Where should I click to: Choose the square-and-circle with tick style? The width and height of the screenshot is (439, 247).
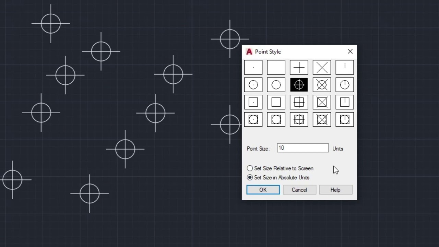345,119
